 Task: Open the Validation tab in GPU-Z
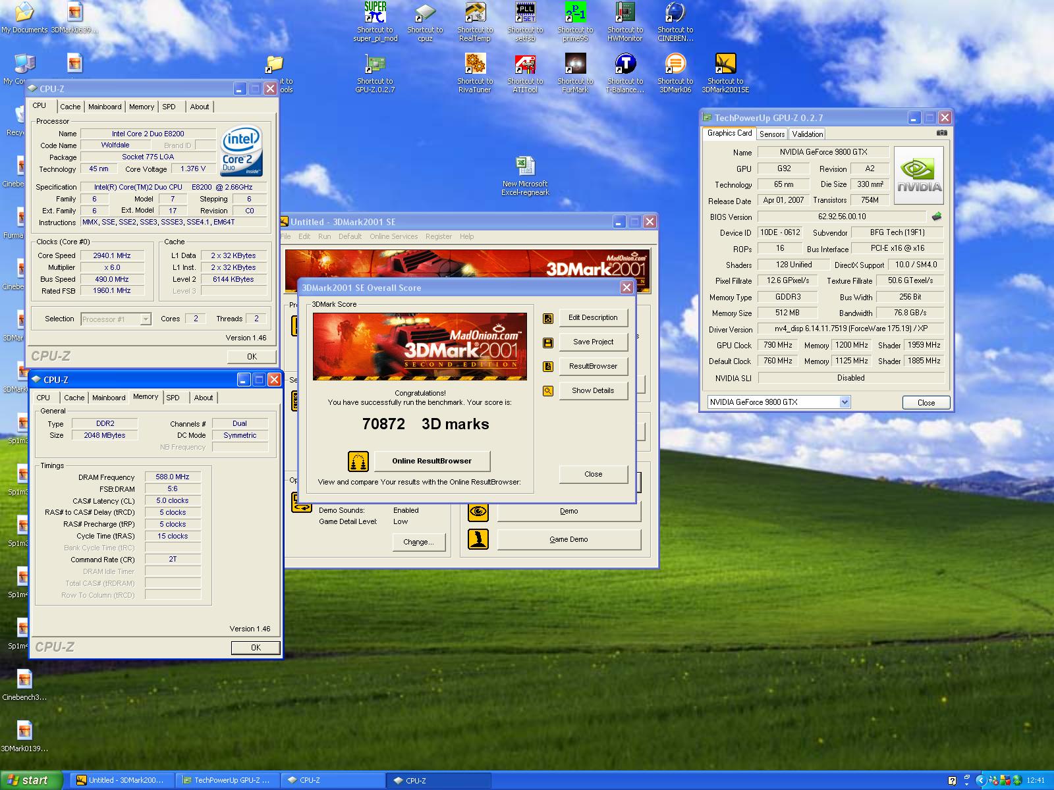coord(808,134)
